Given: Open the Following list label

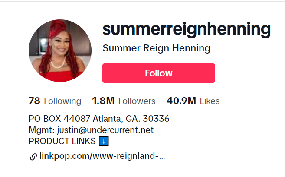Looking at the screenshot, I should click(62, 101).
